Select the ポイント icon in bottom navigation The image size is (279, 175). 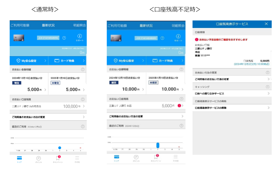[39, 157]
